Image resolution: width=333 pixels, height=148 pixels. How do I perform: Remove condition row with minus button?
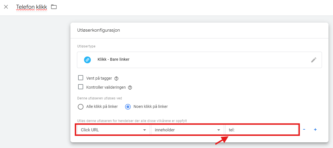tap(304, 130)
